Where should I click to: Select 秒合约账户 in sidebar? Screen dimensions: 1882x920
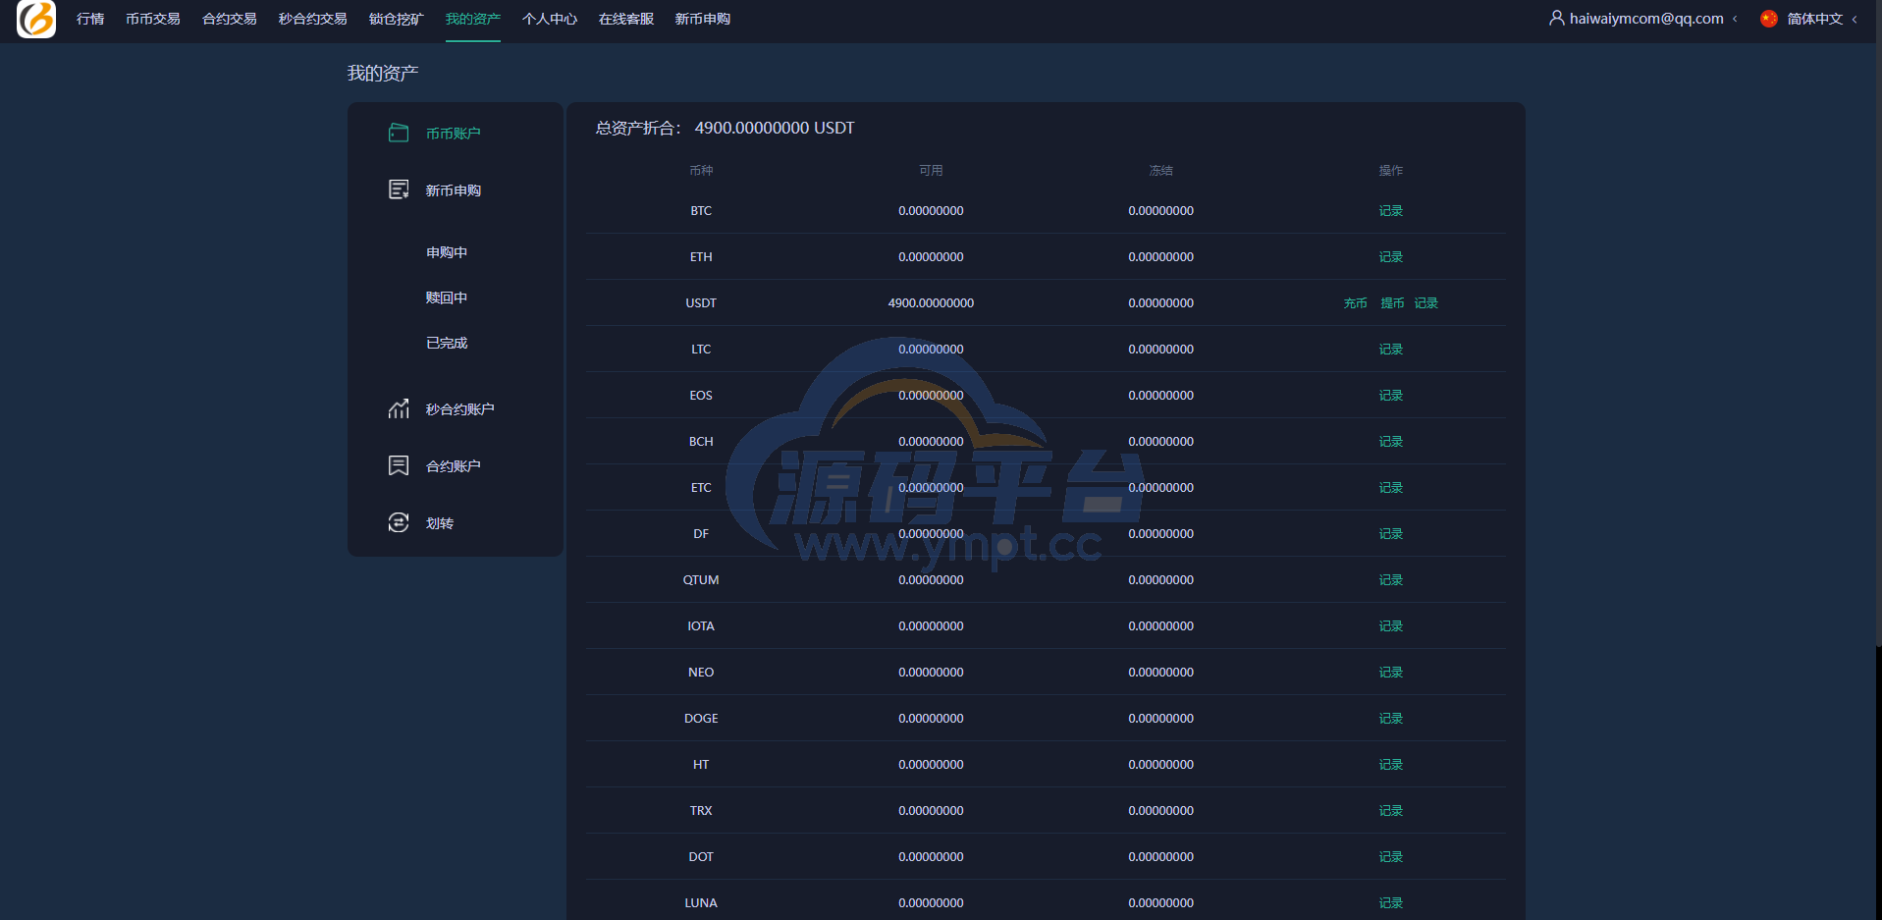[x=460, y=409]
